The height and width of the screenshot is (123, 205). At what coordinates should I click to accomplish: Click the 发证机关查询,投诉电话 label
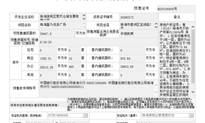(x=27, y=116)
